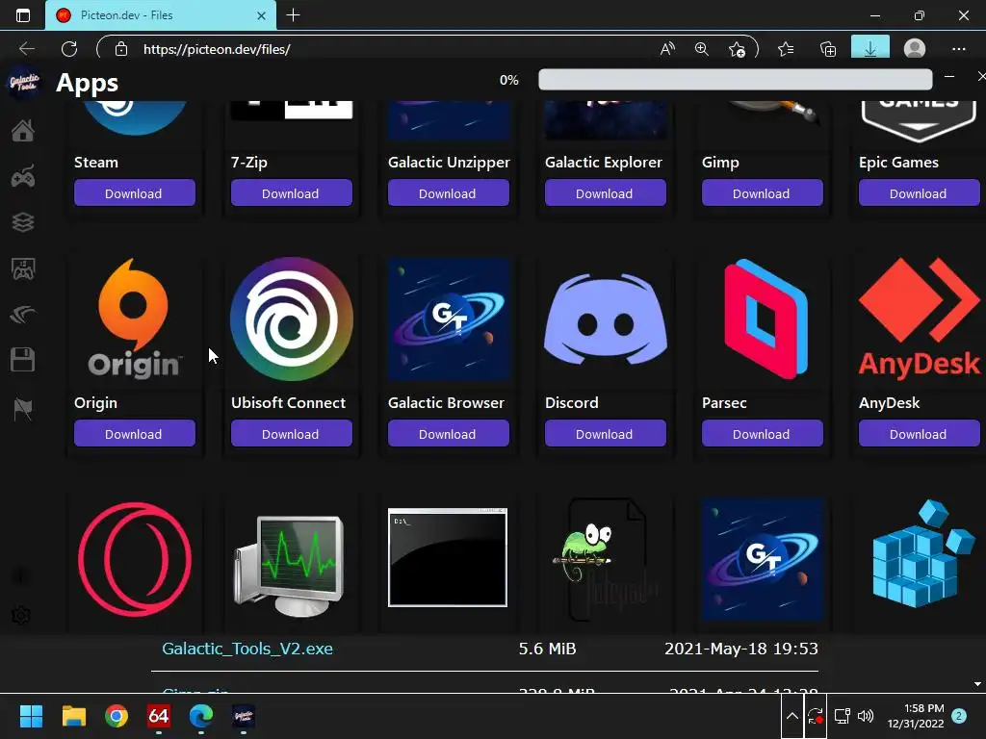This screenshot has width=986, height=739.
Task: Download Galactic Unzipper
Action: [x=449, y=192]
